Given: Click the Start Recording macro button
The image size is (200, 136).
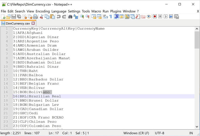Looking at the screenshot, I should (x=155, y=17).
